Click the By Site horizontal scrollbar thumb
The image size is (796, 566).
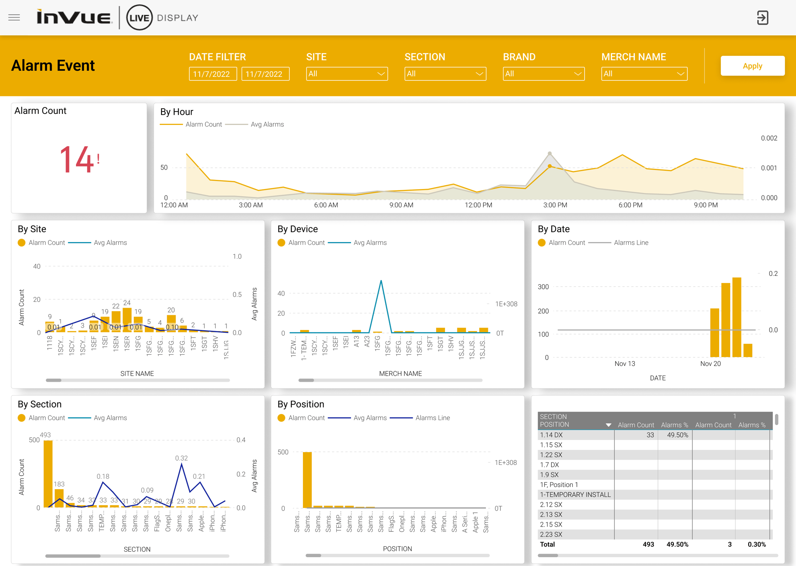click(53, 380)
